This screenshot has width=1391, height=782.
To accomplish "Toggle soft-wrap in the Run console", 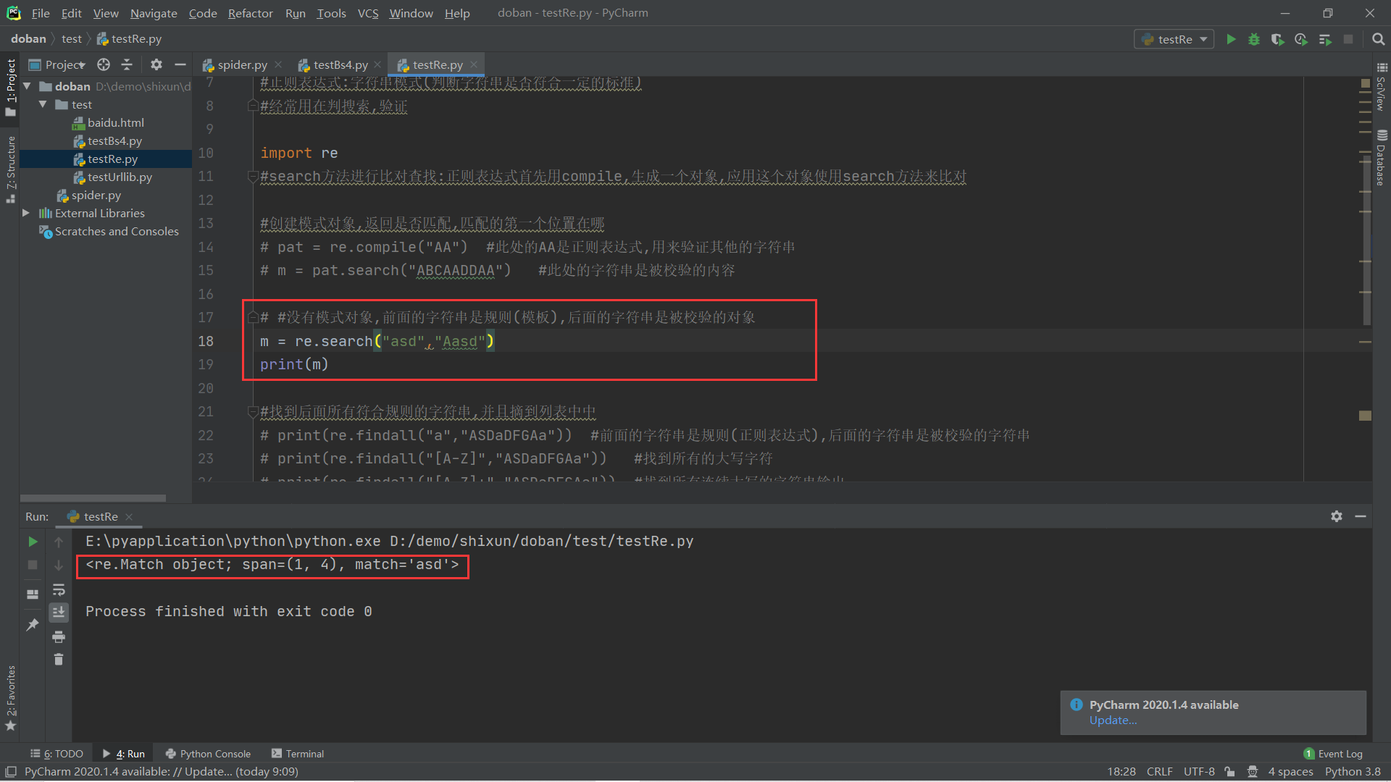I will tap(59, 590).
